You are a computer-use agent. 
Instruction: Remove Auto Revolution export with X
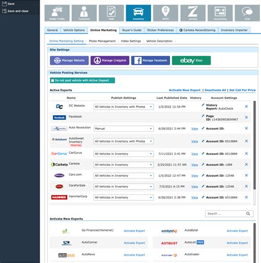point(246,128)
